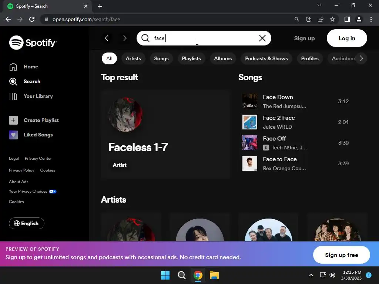Open the clock and date panel
This screenshot has width=379, height=284.
(x=352, y=275)
